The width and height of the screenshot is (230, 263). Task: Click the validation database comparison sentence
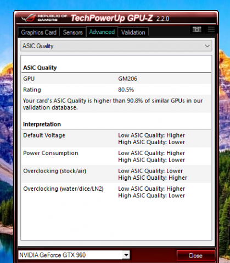click(113, 104)
